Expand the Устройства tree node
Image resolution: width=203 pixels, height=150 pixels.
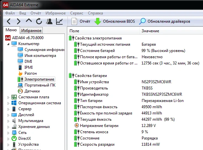(8, 145)
